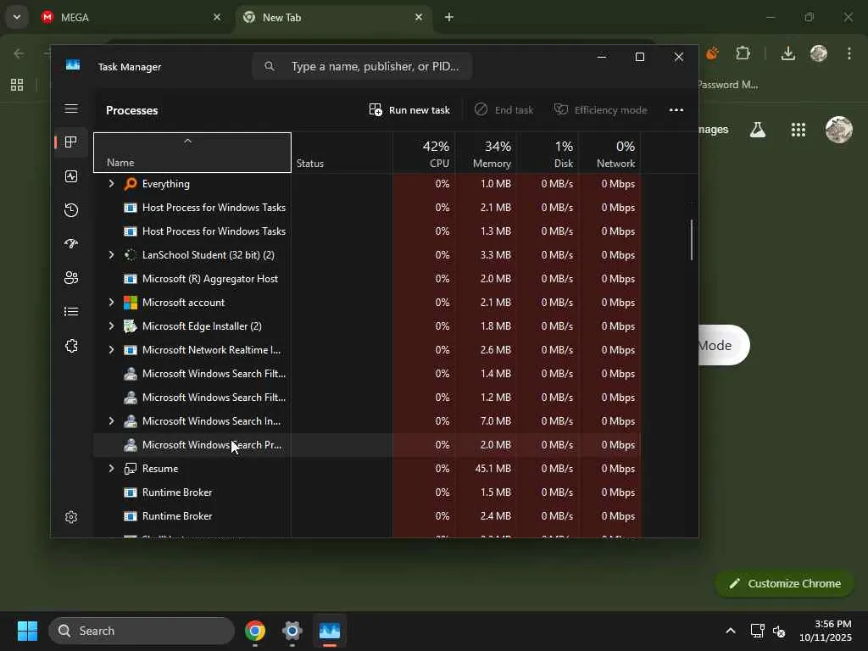Sort processes by Network column

click(x=610, y=153)
